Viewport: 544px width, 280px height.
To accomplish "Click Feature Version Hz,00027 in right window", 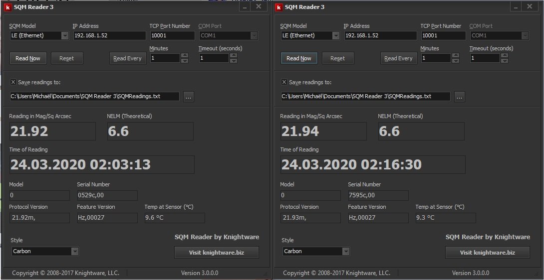I will click(x=378, y=218).
